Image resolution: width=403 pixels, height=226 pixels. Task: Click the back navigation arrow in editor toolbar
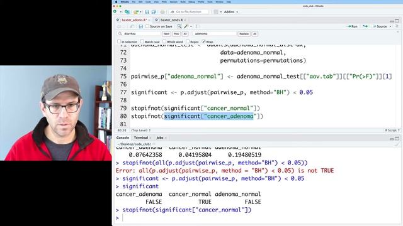click(x=119, y=26)
